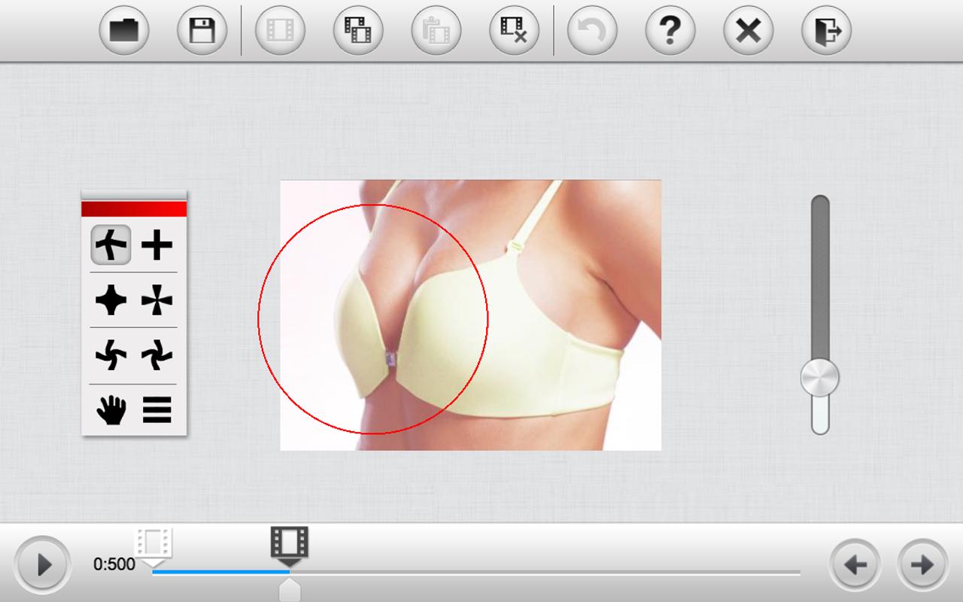
Task: Click the greyed-out paste frame button
Action: [436, 31]
